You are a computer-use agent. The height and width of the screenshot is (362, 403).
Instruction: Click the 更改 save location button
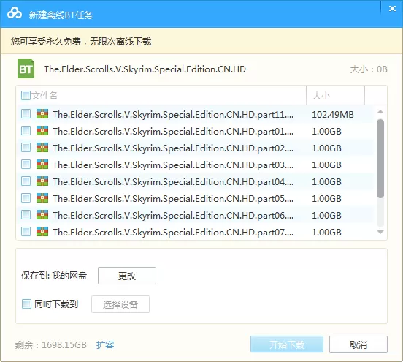tap(127, 276)
